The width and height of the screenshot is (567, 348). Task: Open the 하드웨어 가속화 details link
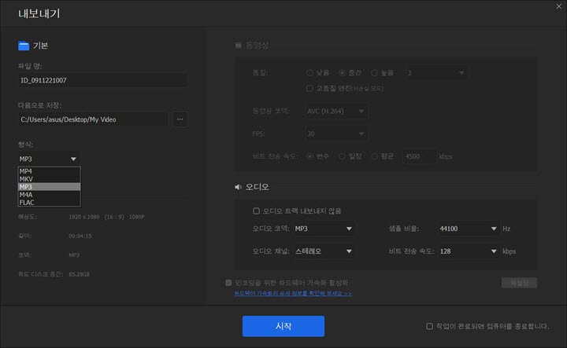(293, 294)
